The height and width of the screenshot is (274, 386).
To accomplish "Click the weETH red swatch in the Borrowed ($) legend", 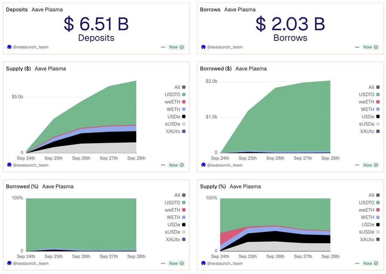I will tap(378, 102).
